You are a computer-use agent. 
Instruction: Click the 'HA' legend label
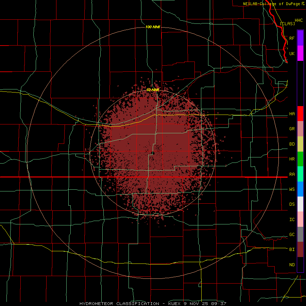[292, 114]
